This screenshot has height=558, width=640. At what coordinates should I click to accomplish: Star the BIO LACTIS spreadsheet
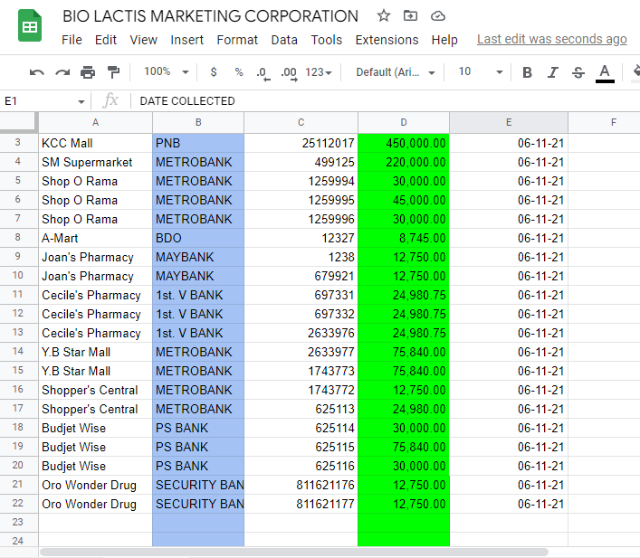(x=383, y=16)
